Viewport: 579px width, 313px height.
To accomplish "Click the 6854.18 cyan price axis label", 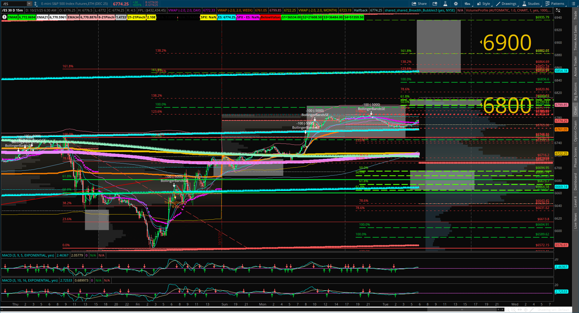I will [561, 71].
